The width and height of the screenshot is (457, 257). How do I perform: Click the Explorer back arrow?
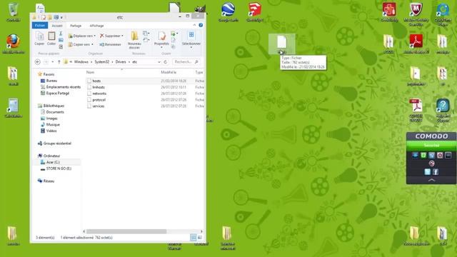coord(38,62)
